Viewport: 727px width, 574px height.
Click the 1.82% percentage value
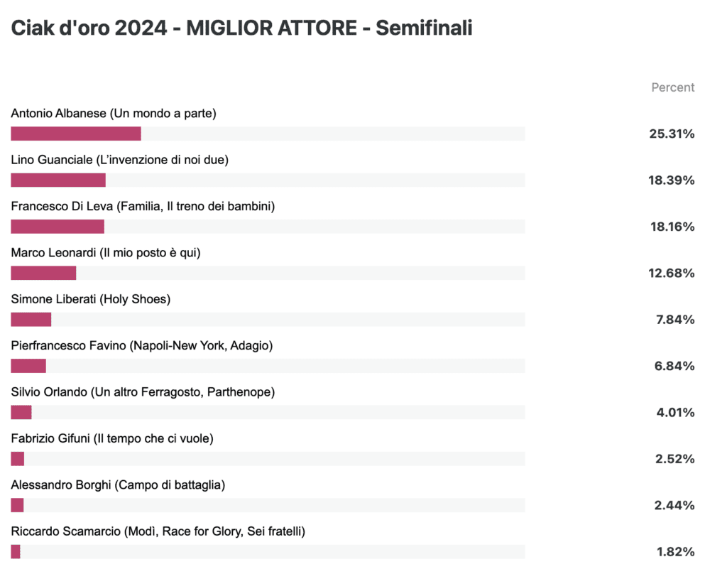pyautogui.click(x=676, y=552)
